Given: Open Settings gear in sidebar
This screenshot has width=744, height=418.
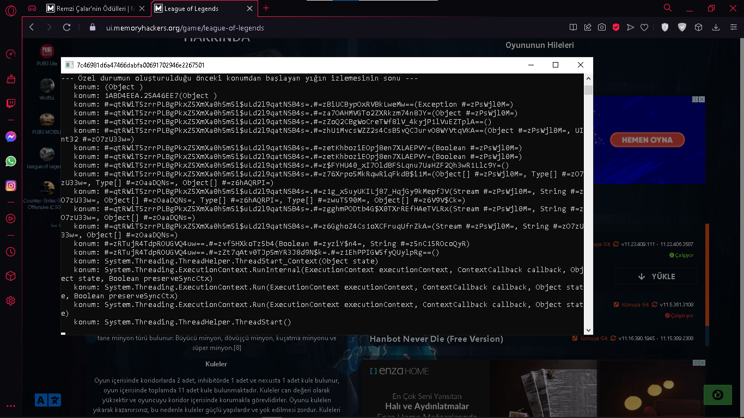Looking at the screenshot, I should tap(10, 300).
